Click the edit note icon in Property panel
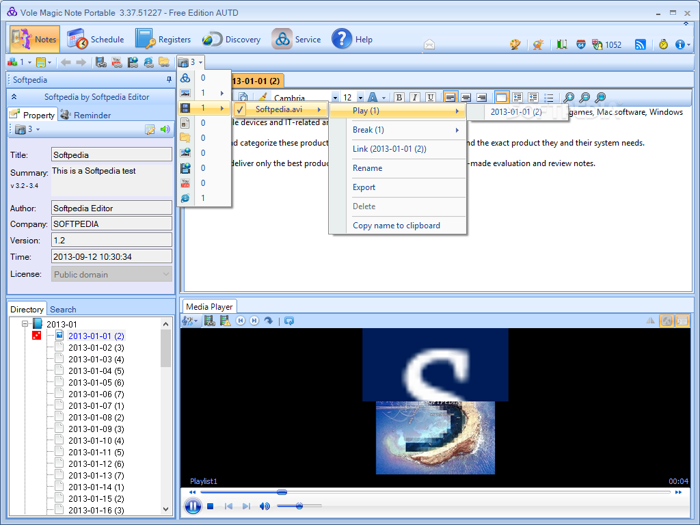 [x=150, y=129]
